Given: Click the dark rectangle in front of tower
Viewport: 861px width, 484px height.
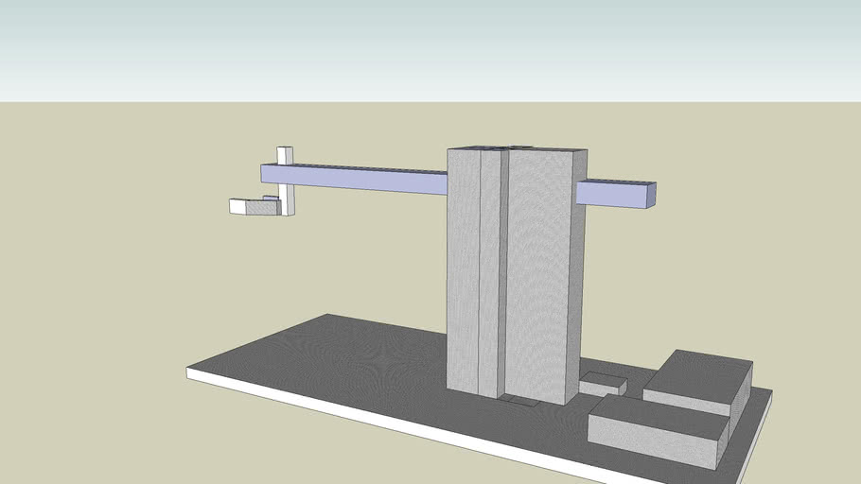Looking at the screenshot, I should (518, 401).
